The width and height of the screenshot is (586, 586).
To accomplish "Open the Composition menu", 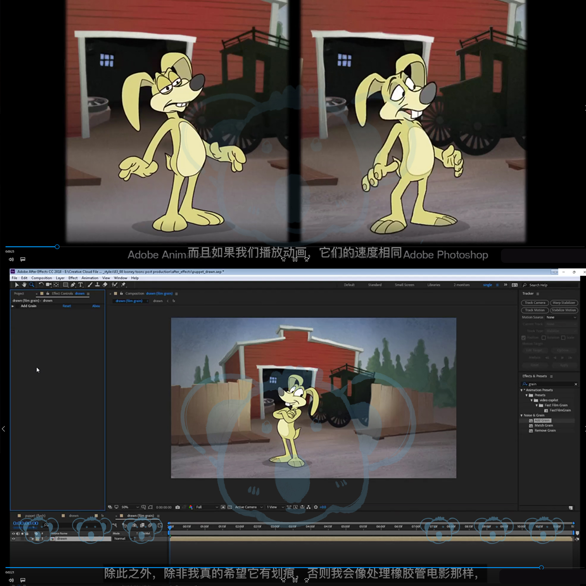I will point(42,278).
